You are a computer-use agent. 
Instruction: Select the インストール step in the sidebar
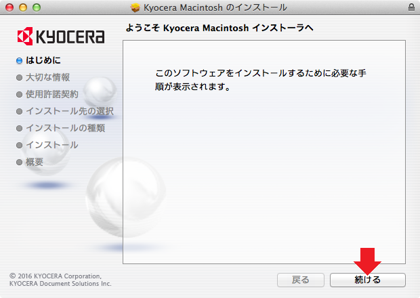[x=51, y=145]
